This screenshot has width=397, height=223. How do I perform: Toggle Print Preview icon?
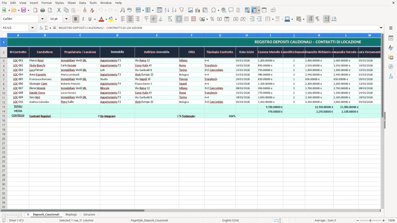pyautogui.click(x=50, y=10)
